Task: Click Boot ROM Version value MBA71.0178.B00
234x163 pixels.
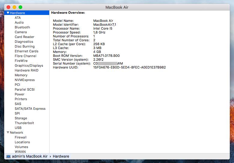Action: (x=106, y=56)
